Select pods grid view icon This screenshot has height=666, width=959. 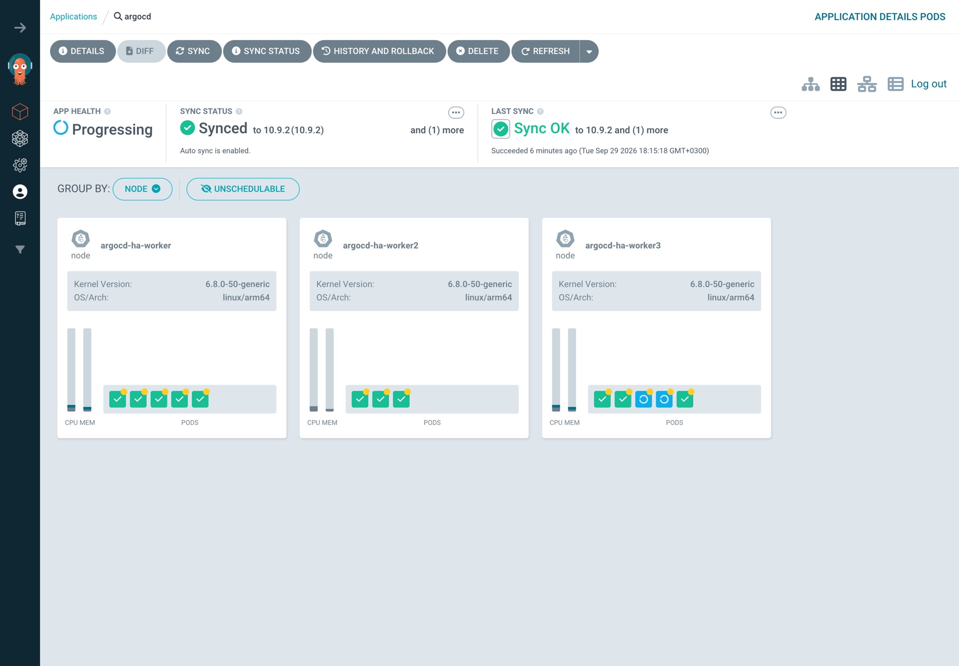click(x=838, y=84)
